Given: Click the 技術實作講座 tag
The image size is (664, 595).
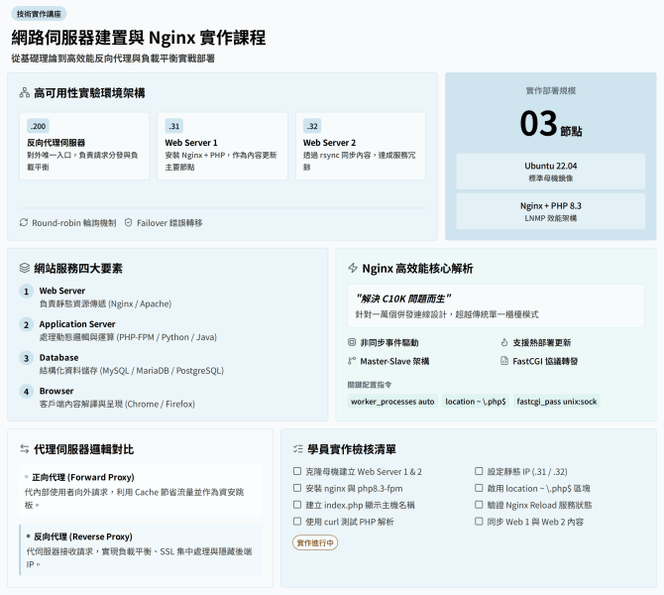Looking at the screenshot, I should point(39,14).
